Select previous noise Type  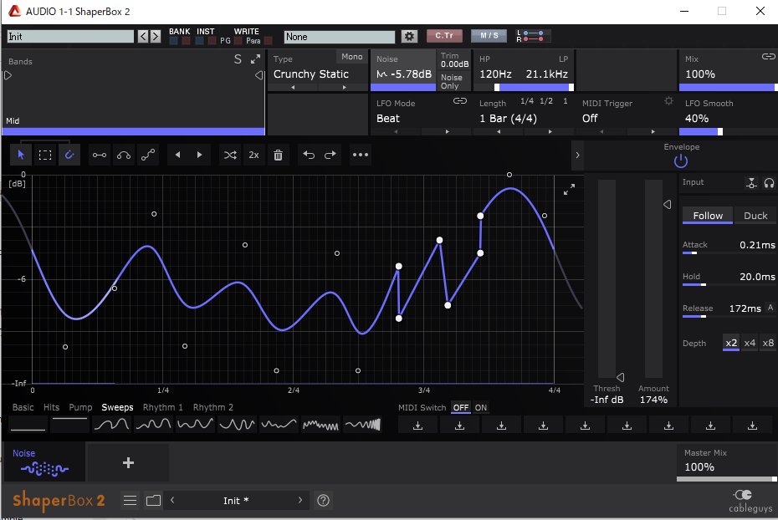pos(293,87)
